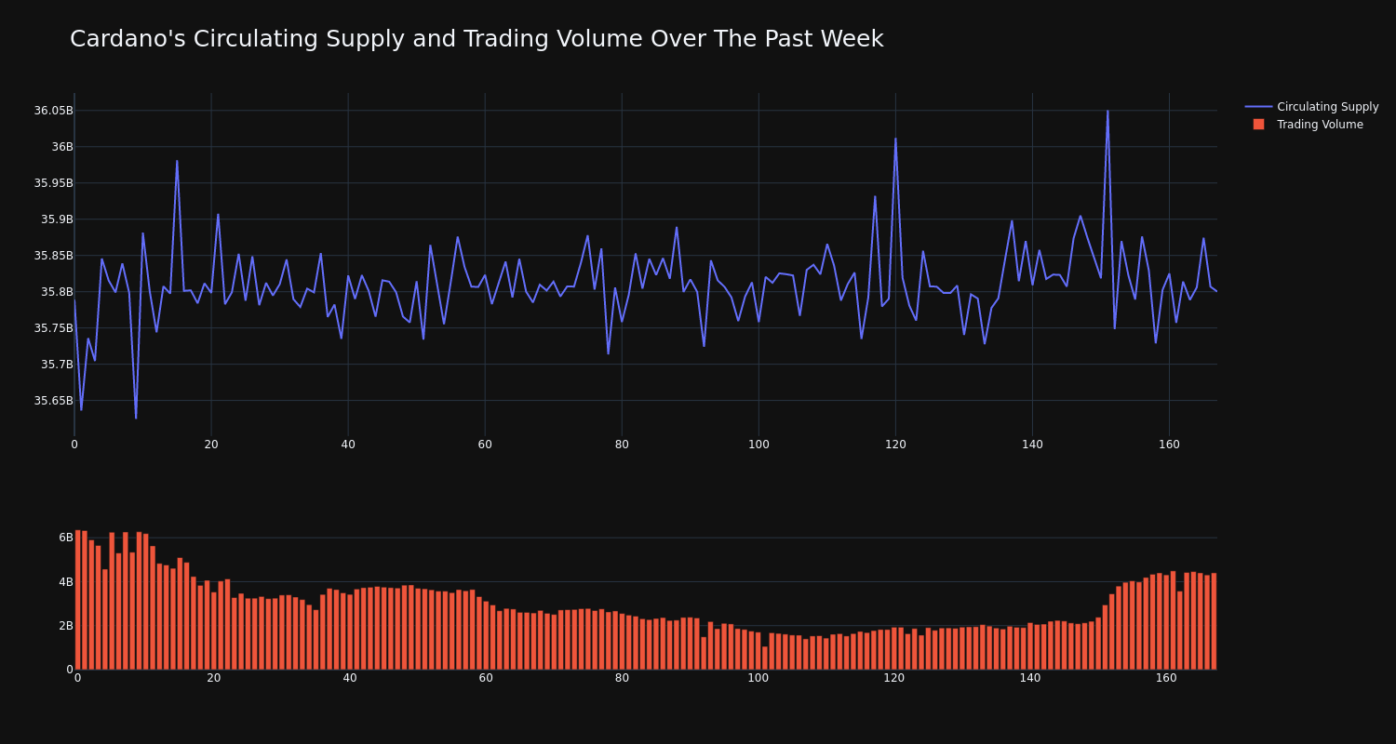Click the 35.95B y-axis label

[53, 183]
